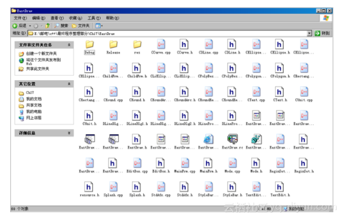Open the 收藏(A) menu
The height and width of the screenshot is (219, 343).
[x=75, y=18]
